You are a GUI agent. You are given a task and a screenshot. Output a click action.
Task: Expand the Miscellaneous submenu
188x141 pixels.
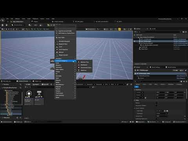click(65, 85)
